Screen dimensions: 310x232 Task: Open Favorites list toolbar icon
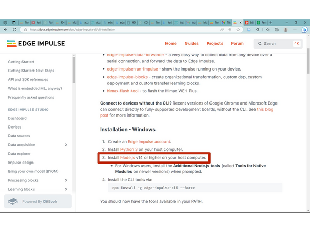pos(268,30)
